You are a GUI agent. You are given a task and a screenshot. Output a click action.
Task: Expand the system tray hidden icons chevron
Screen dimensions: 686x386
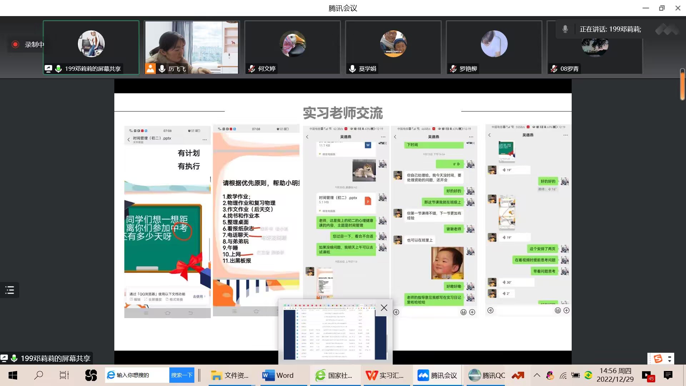point(537,375)
